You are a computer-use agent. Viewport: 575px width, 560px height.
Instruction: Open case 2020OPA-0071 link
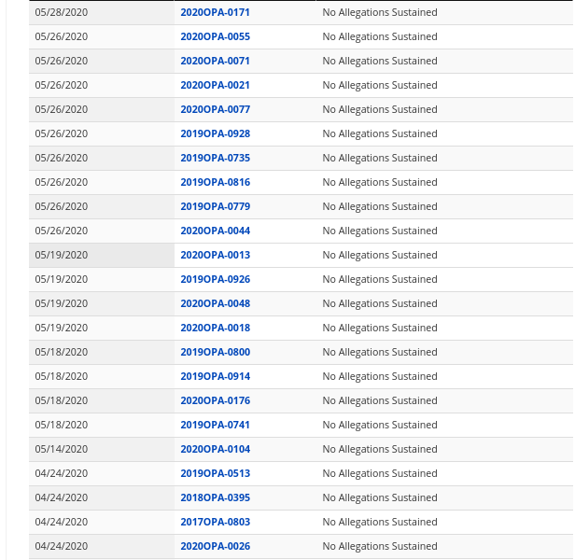point(216,61)
